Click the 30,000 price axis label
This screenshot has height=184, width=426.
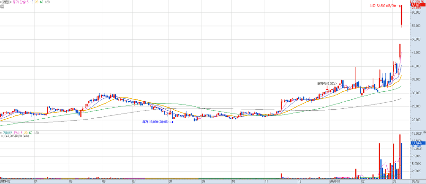[x=416, y=93]
